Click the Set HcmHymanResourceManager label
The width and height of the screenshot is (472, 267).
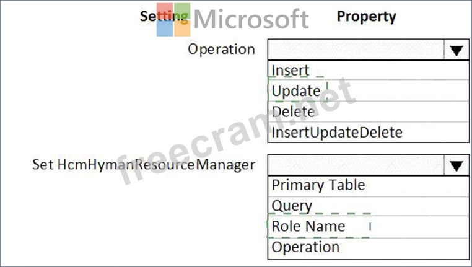(x=144, y=165)
